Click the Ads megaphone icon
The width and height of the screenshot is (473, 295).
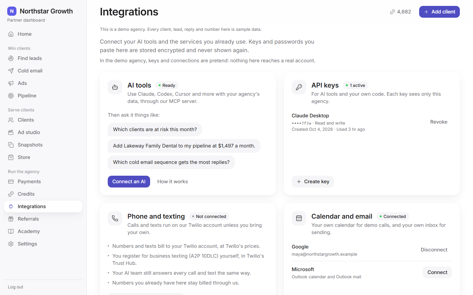(x=11, y=83)
